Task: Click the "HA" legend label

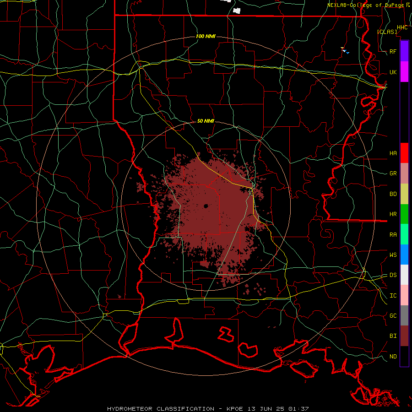Action: [393, 153]
